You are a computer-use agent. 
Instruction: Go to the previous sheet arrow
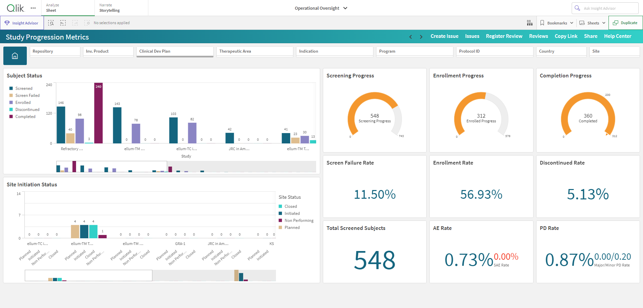(x=411, y=37)
